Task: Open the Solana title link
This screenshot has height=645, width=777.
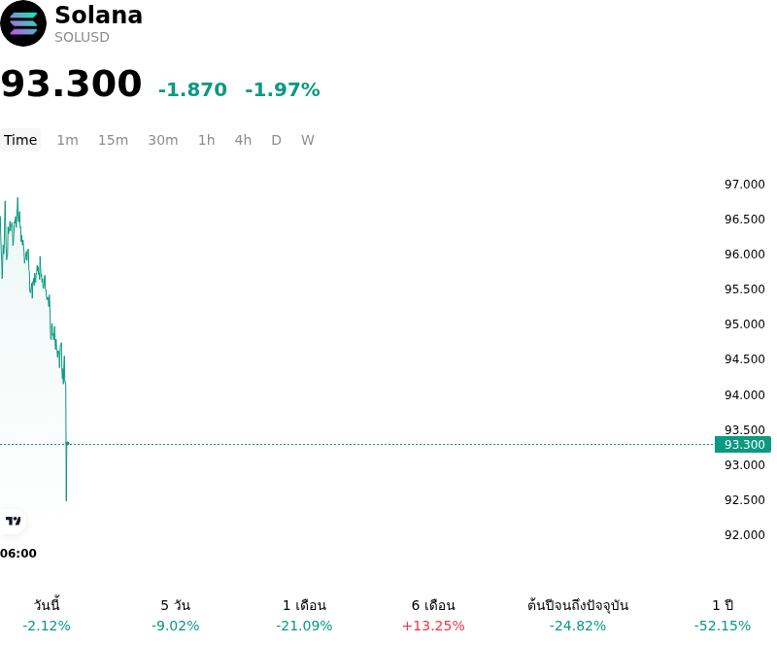Action: tap(99, 15)
